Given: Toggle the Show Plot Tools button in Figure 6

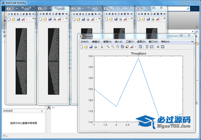Looking at the screenshot, I should (x=162, y=47).
